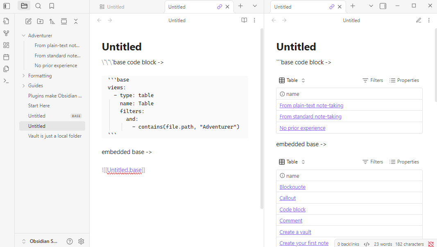
Task: Add new tab in middle pane
Action: click(x=240, y=6)
